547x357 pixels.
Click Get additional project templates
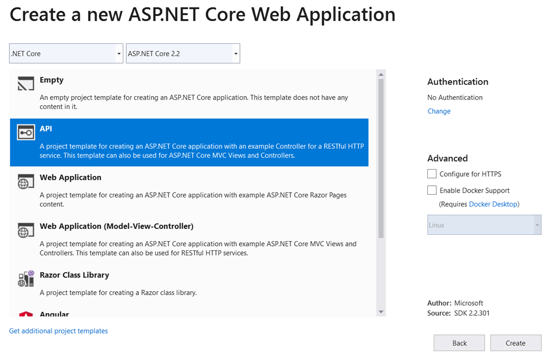tap(58, 331)
